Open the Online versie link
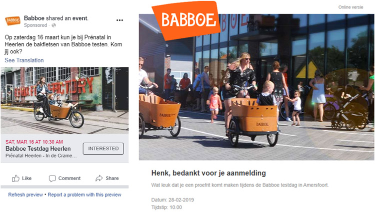This screenshot has height=213, width=375. tap(350, 7)
